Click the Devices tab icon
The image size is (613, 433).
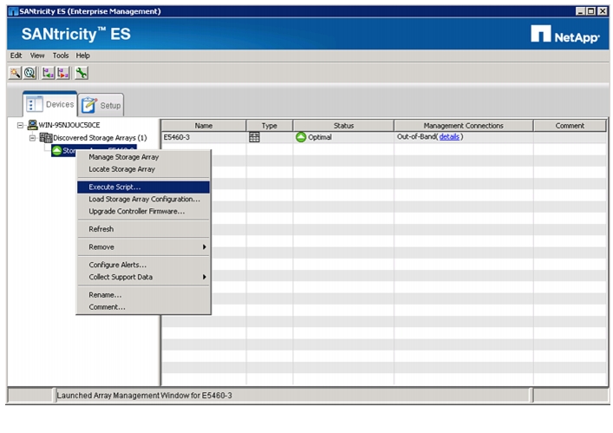click(x=35, y=104)
